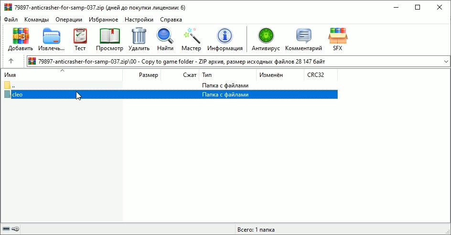Viewport: 451px width, 235px height.
Task: Open the Настройки menu
Action: [x=139, y=20]
